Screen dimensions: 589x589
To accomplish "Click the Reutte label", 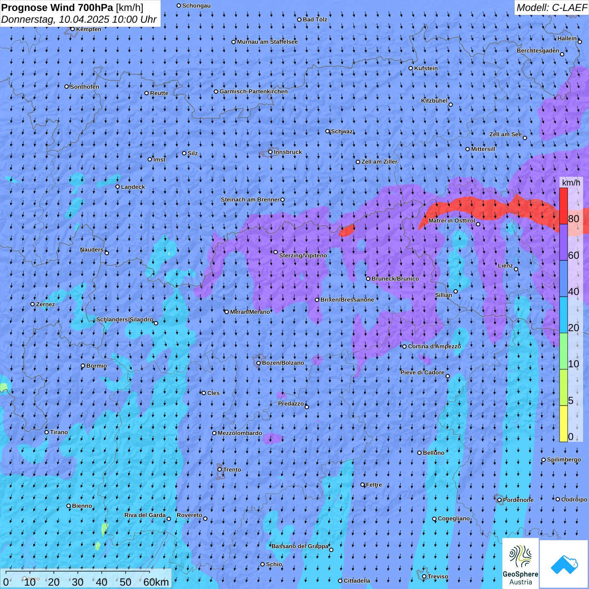I will click(x=159, y=93).
